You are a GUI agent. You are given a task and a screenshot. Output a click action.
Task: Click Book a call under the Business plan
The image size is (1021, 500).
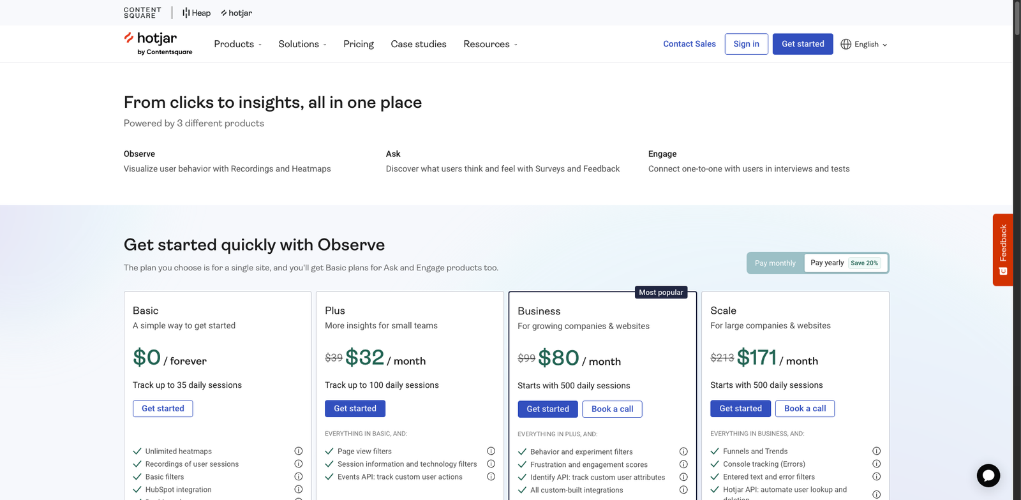pyautogui.click(x=612, y=409)
